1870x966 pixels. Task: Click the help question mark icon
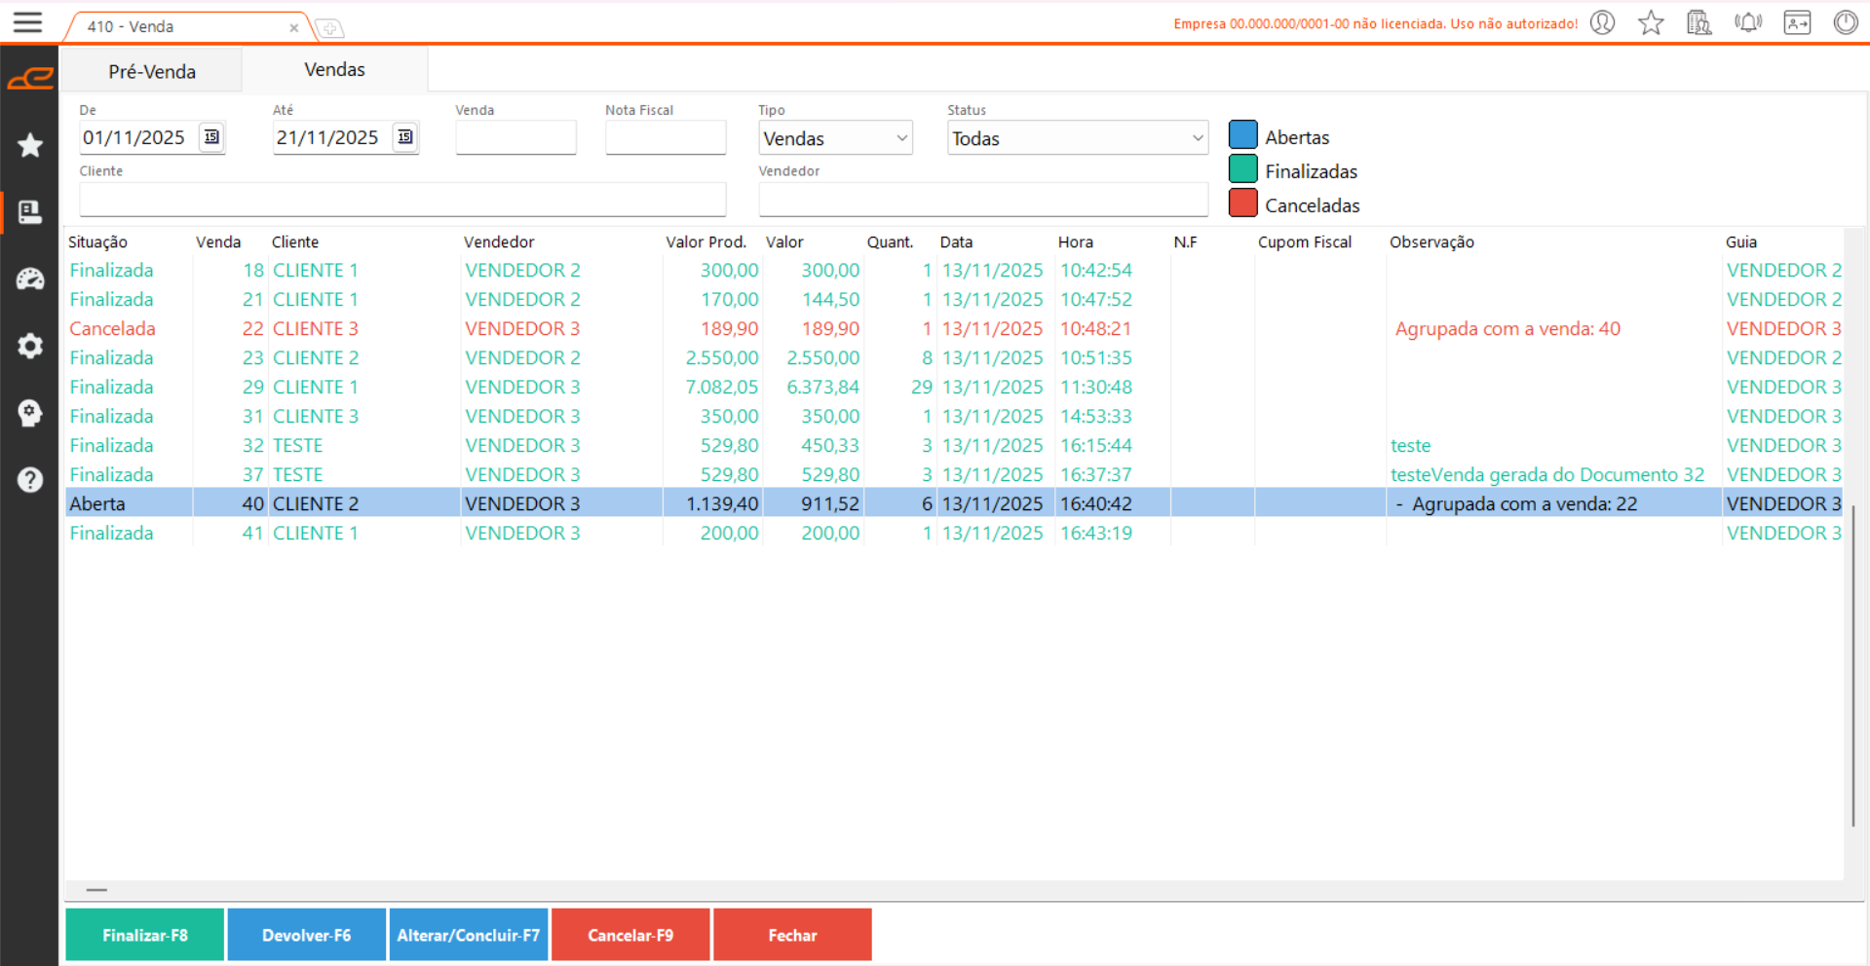click(x=30, y=480)
